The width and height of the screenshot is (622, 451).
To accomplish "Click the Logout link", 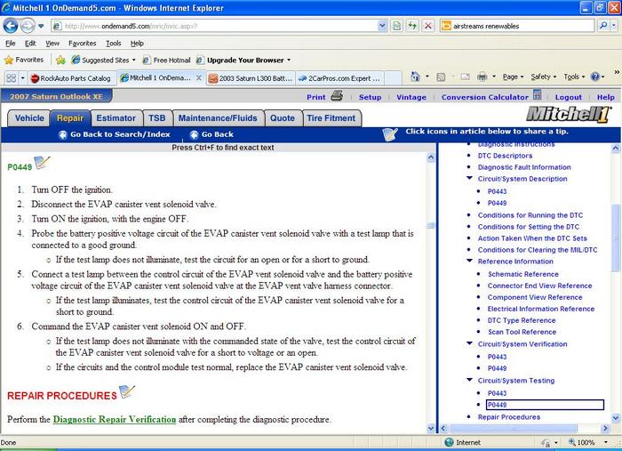I will click(x=568, y=97).
